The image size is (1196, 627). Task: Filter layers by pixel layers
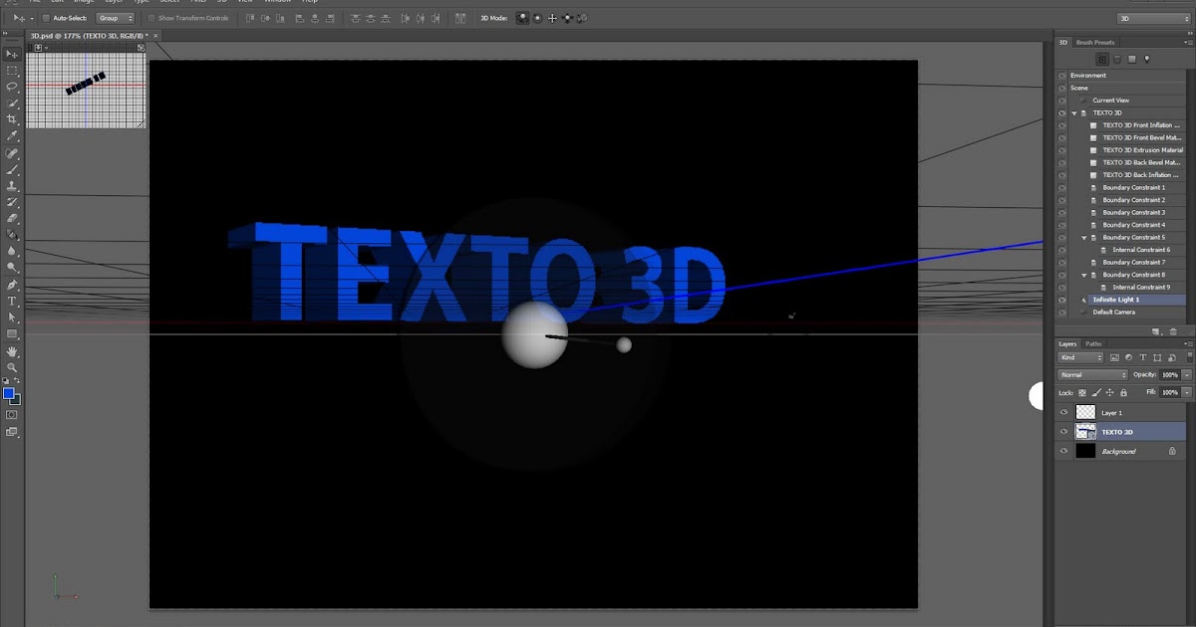tap(1116, 357)
